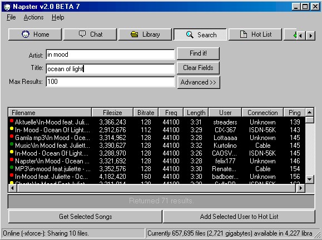Switch to the Home tab
322x240 pixels.
pyautogui.click(x=35, y=34)
